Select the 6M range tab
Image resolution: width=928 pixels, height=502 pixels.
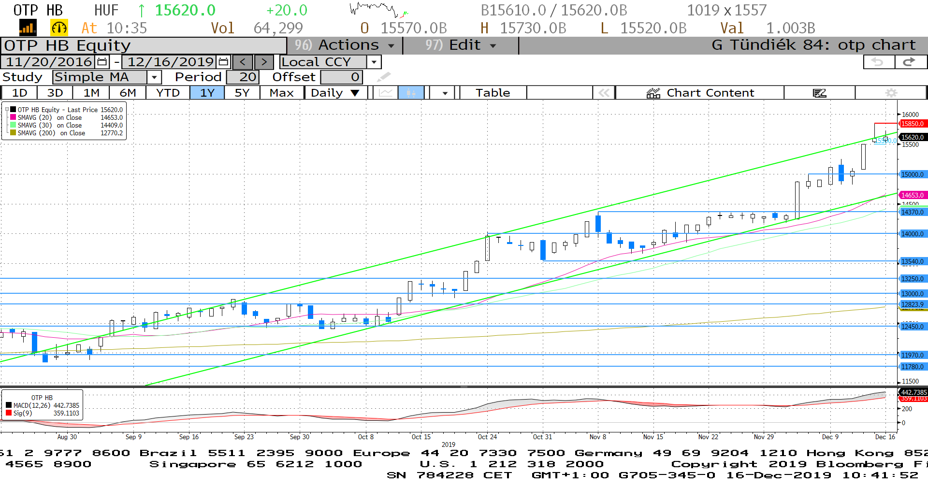[128, 93]
